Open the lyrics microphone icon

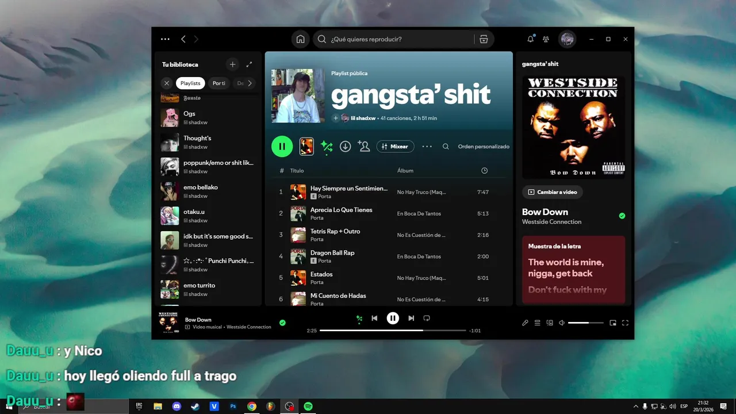pos(525,323)
